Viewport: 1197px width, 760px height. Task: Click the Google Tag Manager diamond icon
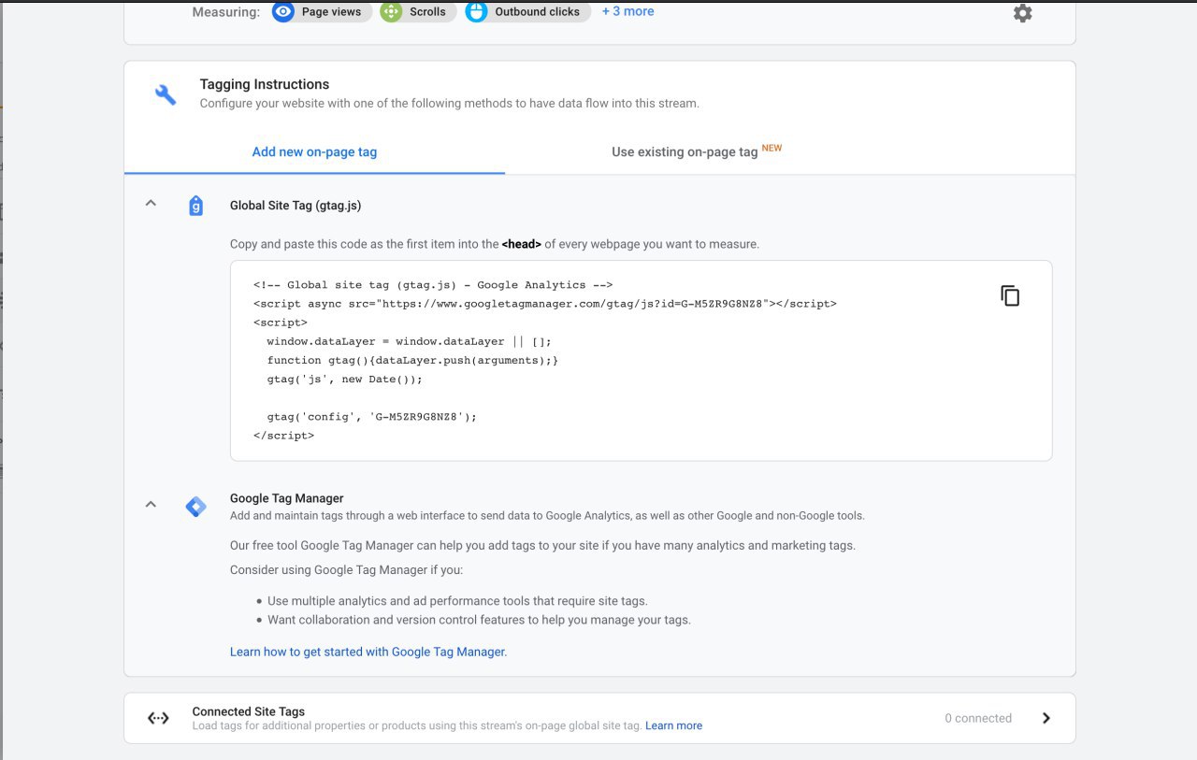195,507
